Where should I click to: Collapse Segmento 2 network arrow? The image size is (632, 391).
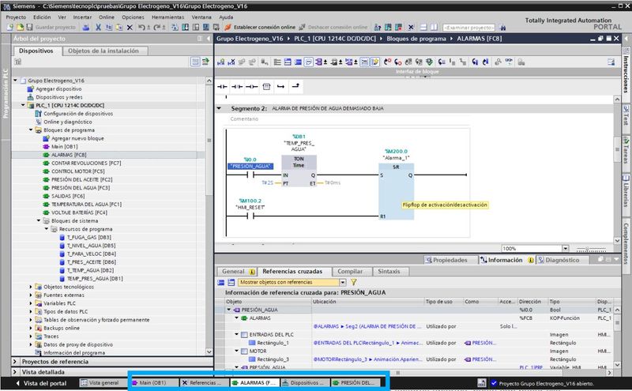click(x=220, y=108)
